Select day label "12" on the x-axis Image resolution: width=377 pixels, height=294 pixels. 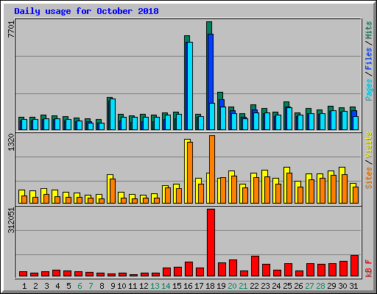pos(144,286)
